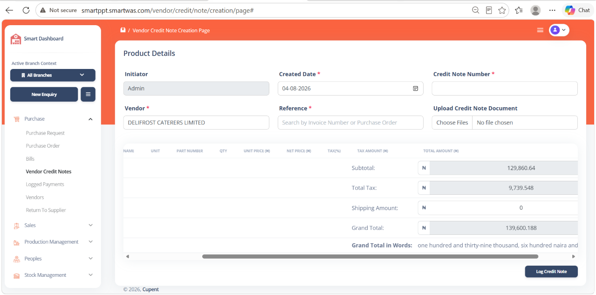The height and width of the screenshot is (295, 596).
Task: Click the breadcrumb home icon
Action: [123, 30]
